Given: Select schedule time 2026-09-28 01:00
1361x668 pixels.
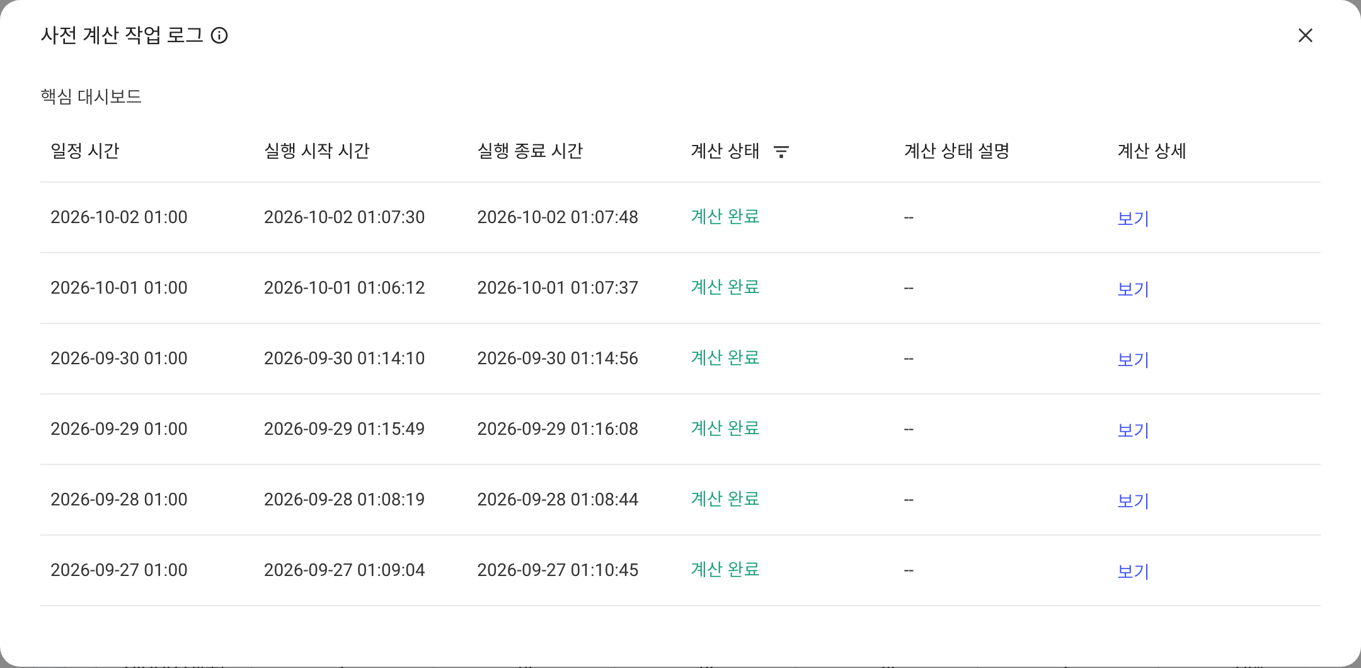Looking at the screenshot, I should pyautogui.click(x=119, y=500).
